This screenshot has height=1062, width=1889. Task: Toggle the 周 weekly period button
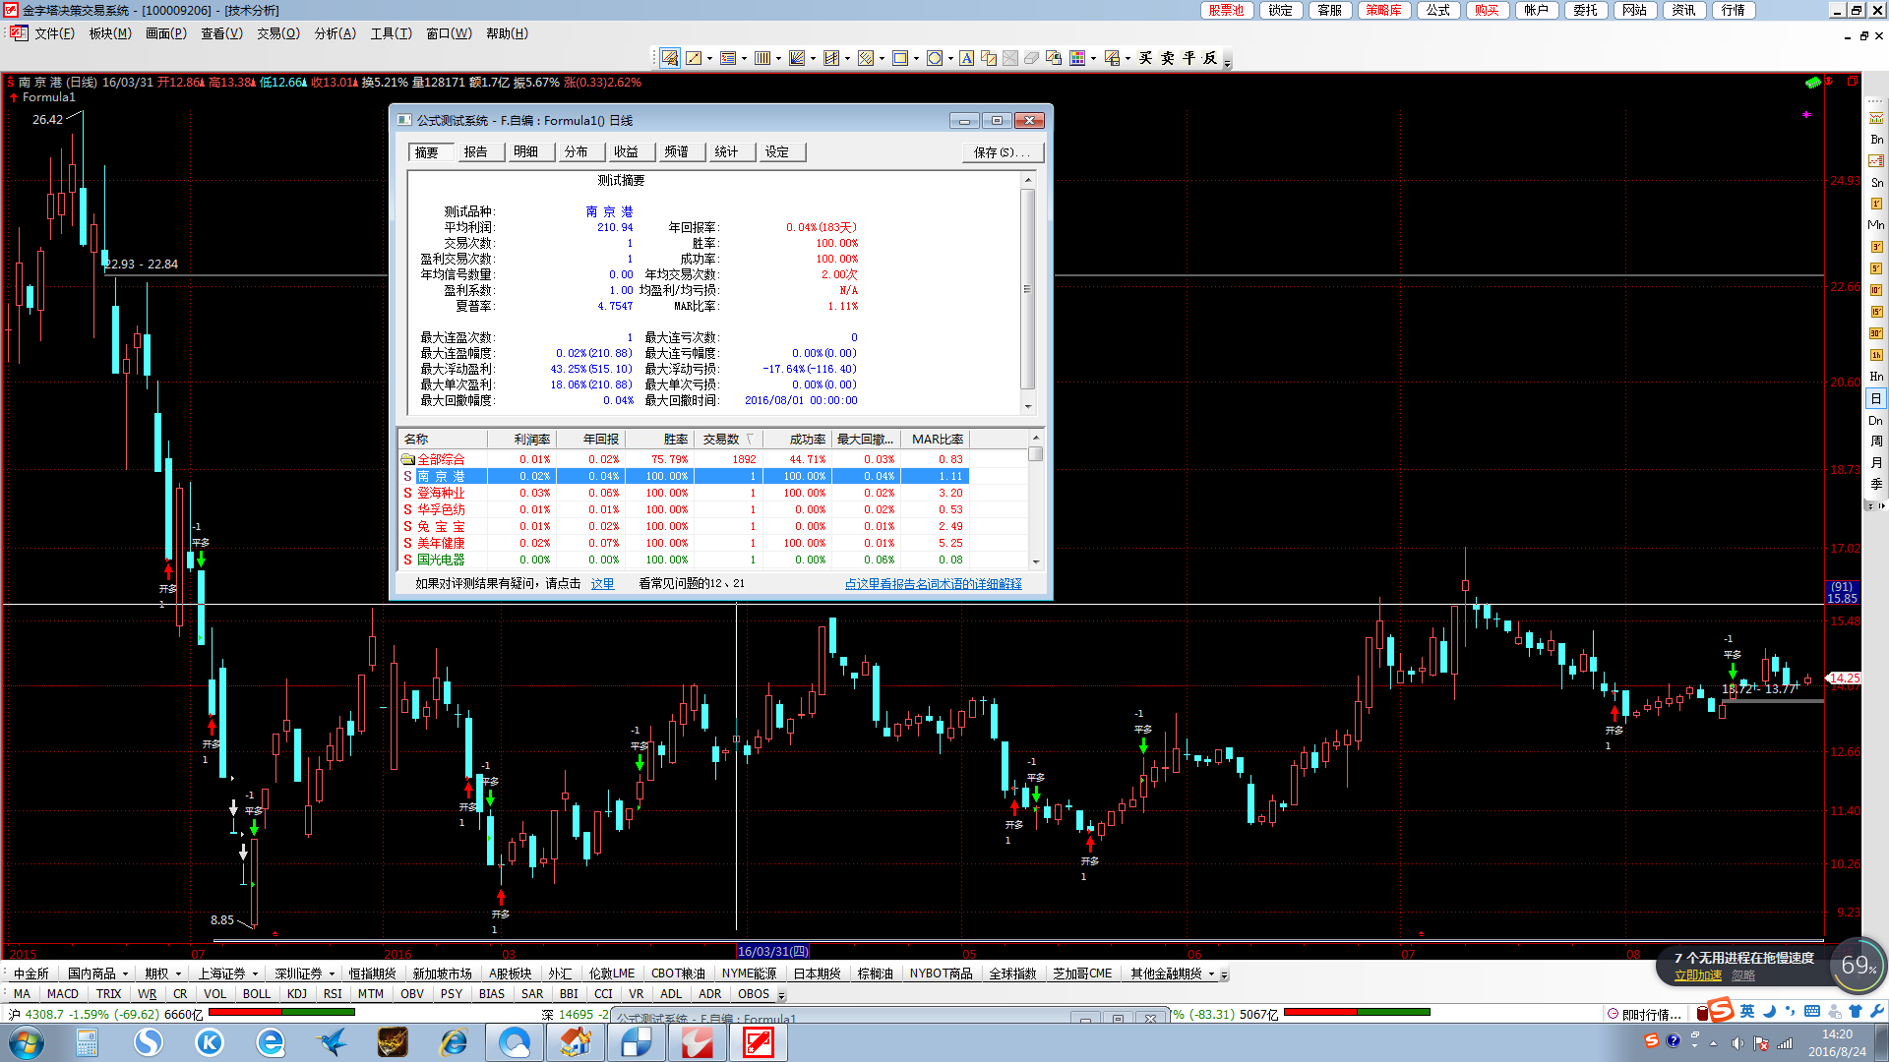(x=1876, y=442)
